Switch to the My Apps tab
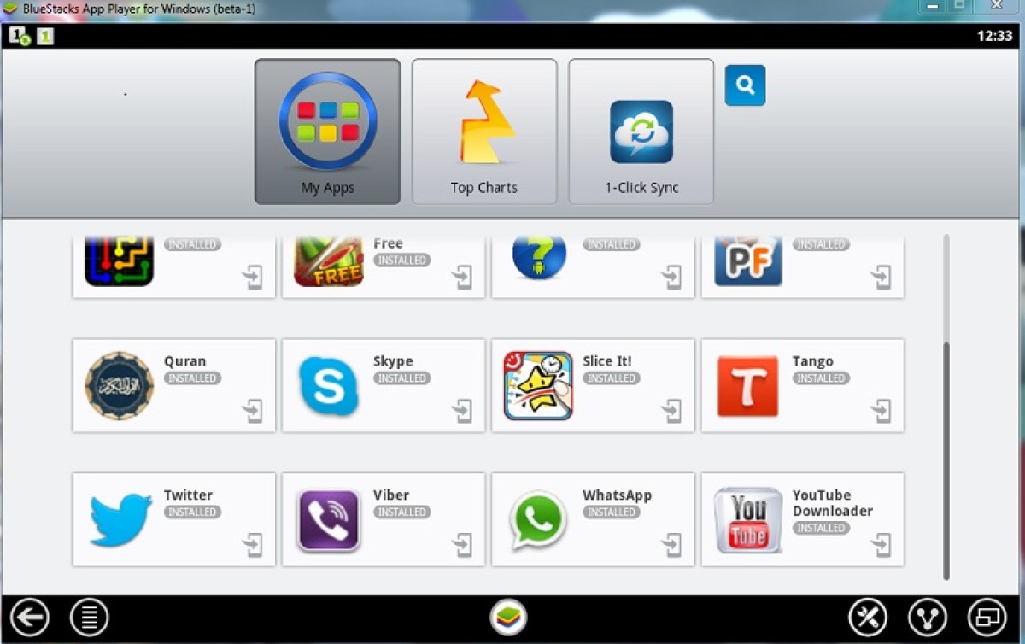 (x=327, y=132)
